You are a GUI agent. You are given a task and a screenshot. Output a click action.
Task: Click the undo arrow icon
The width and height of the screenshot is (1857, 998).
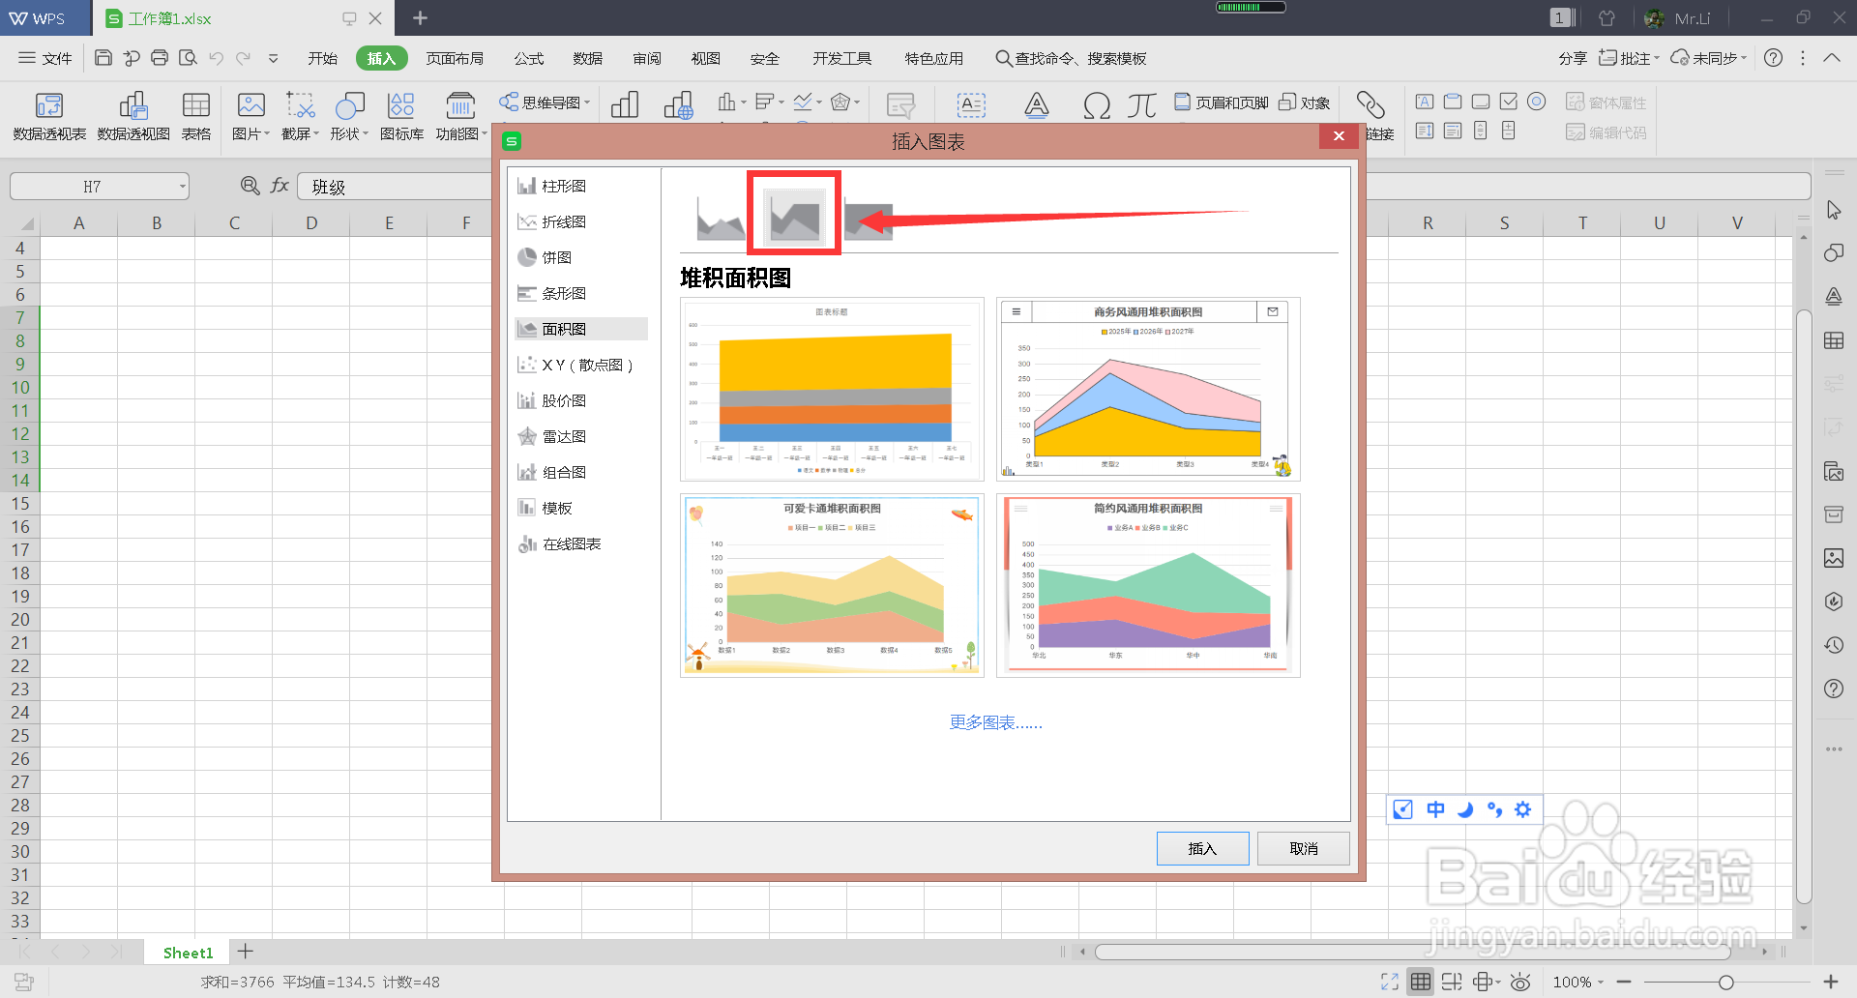217,58
